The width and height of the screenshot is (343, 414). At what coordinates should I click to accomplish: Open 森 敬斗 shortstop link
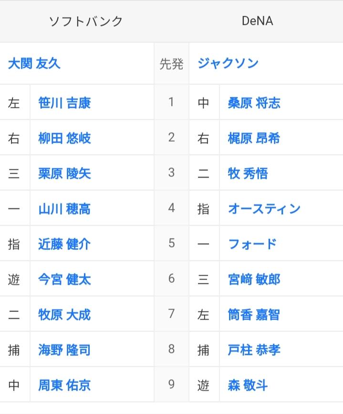248,385
